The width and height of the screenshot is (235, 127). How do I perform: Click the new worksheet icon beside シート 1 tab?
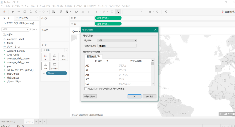[37, 122]
